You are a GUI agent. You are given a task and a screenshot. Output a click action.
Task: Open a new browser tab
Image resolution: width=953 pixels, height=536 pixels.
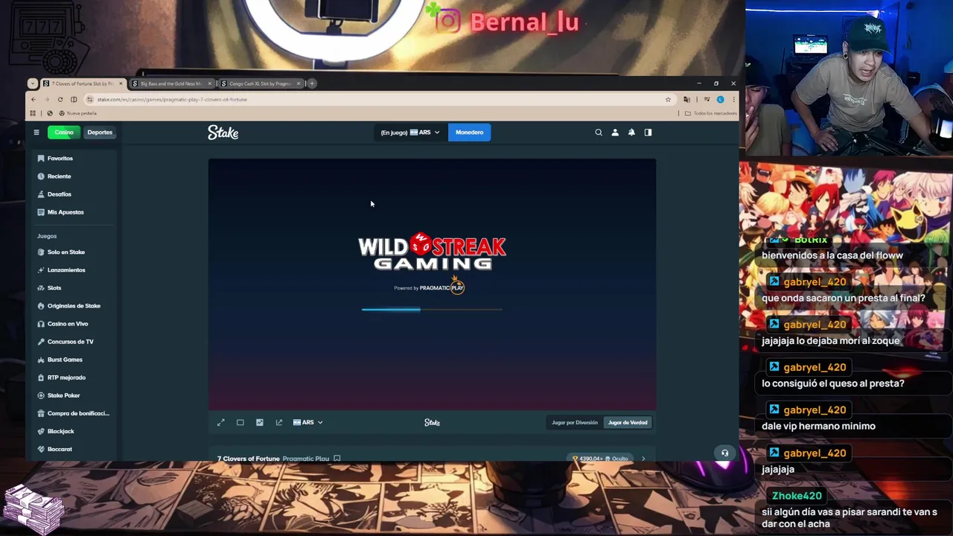[x=312, y=83]
